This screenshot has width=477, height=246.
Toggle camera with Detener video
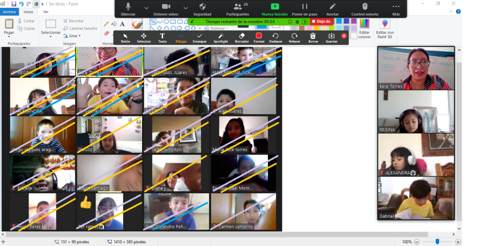click(x=166, y=9)
